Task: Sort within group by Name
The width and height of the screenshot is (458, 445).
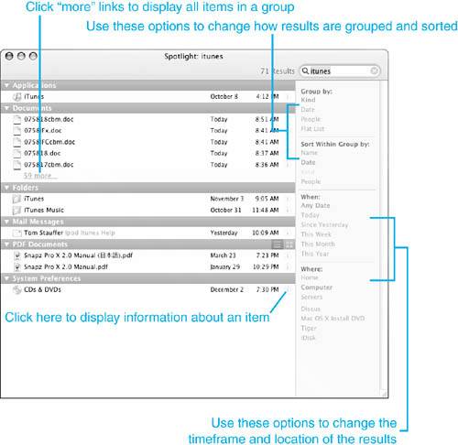Action: [309, 153]
